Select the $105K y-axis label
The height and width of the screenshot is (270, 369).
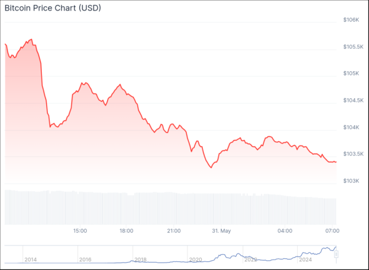coord(351,74)
